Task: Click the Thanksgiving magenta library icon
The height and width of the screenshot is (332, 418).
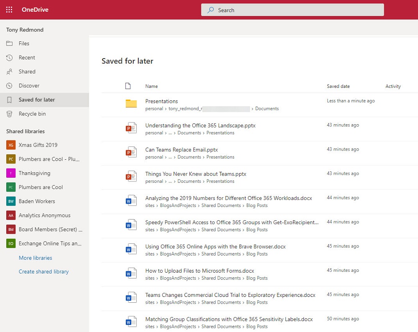Action: pyautogui.click(x=11, y=173)
